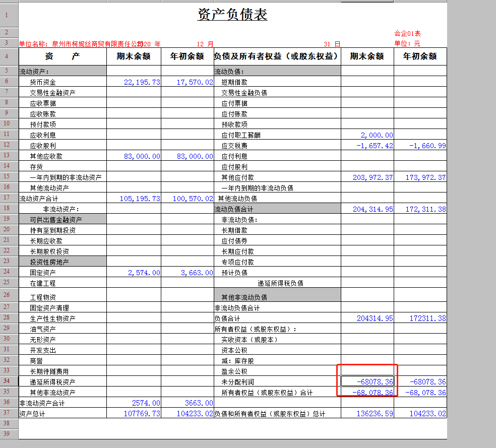Select 资产总计 value 107769.73

tap(134, 413)
